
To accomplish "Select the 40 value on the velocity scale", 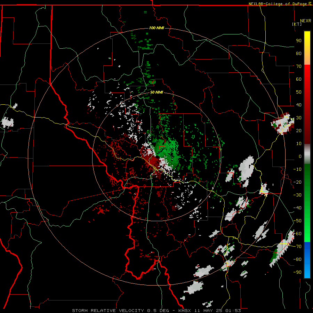I will 299,105.
